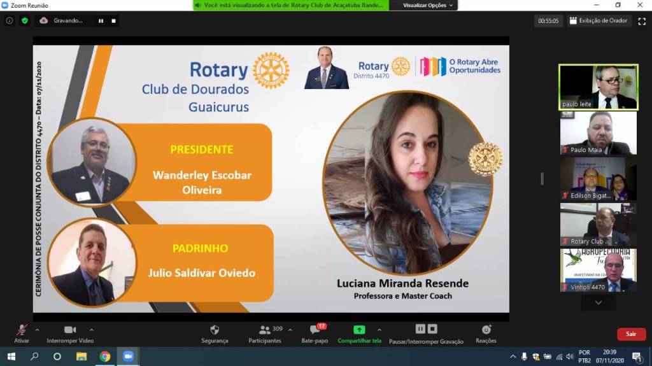Expand audio options arrow beside Ativar
This screenshot has width=652, height=366.
point(37,330)
